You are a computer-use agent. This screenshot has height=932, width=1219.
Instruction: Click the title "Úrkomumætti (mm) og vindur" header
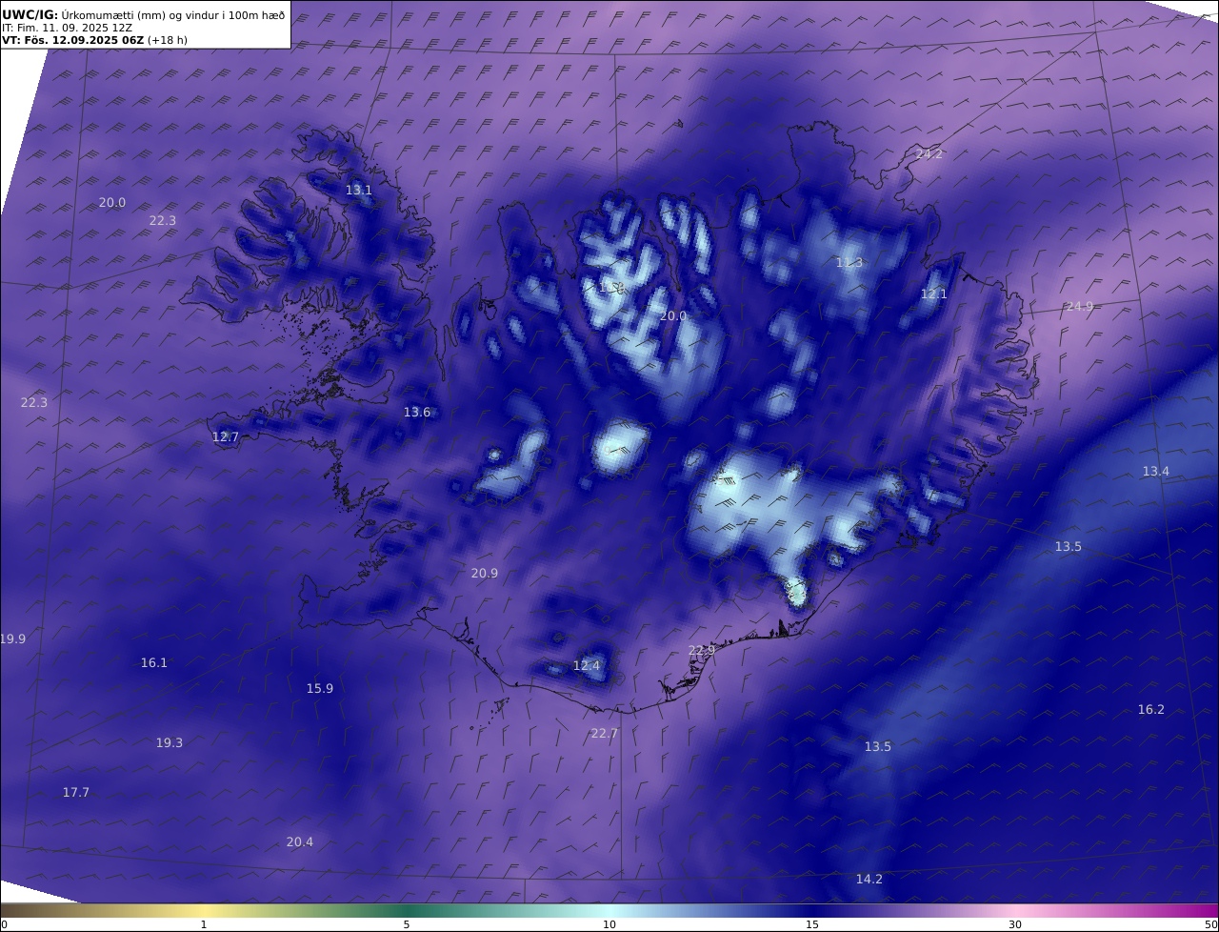click(x=173, y=14)
